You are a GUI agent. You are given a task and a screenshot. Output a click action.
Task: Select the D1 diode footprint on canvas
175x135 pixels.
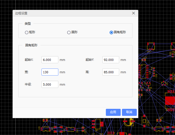point(164,84)
